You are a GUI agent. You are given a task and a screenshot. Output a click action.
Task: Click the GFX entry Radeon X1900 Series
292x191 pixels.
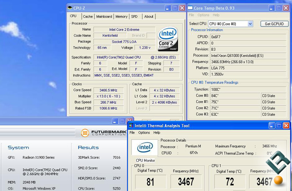(x=39, y=157)
